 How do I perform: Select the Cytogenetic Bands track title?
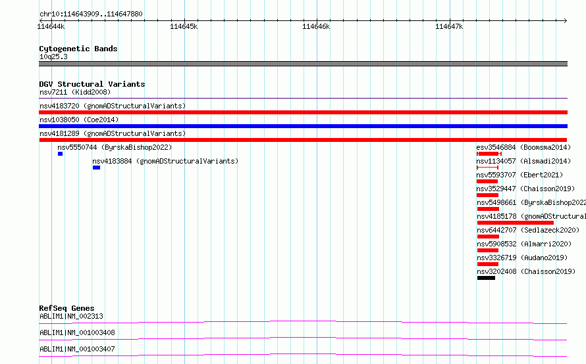tap(78, 49)
